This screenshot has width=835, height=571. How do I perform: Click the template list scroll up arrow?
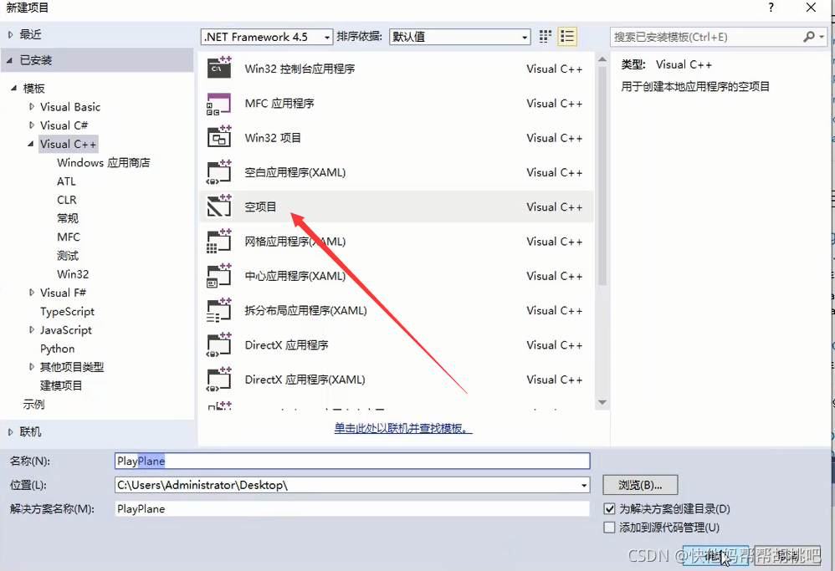click(x=602, y=59)
